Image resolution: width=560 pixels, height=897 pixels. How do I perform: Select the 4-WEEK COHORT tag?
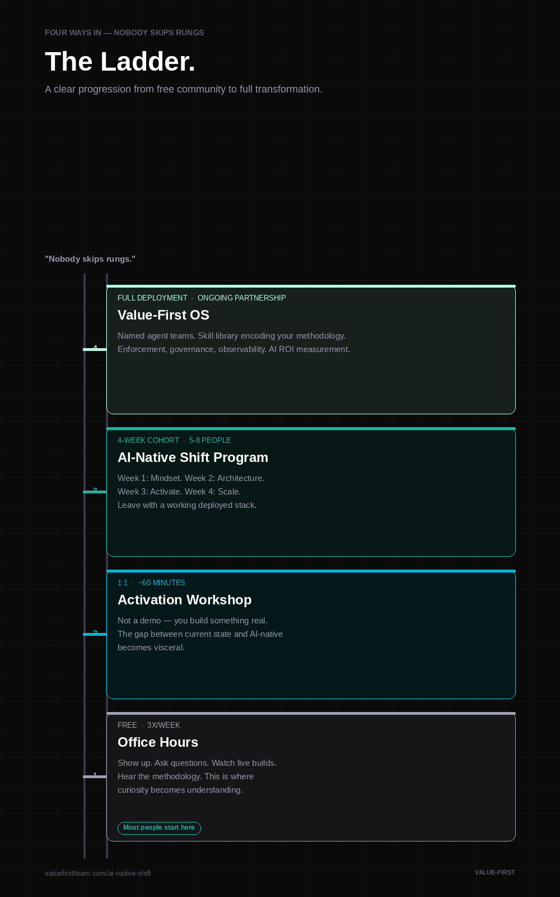(x=148, y=440)
